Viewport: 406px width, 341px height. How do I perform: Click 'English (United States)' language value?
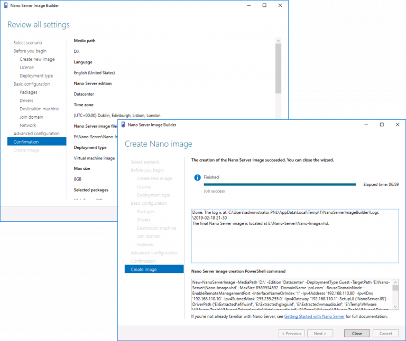tap(94, 73)
